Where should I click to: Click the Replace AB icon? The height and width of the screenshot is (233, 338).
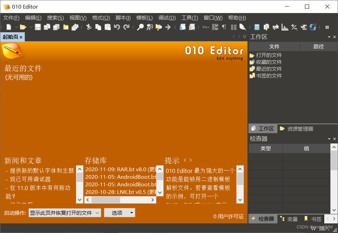point(150,27)
